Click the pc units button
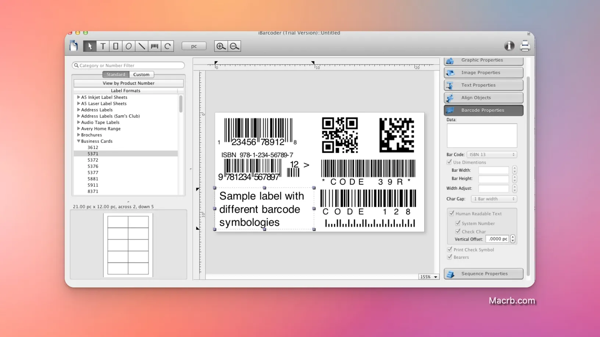The image size is (600, 337). 194,46
